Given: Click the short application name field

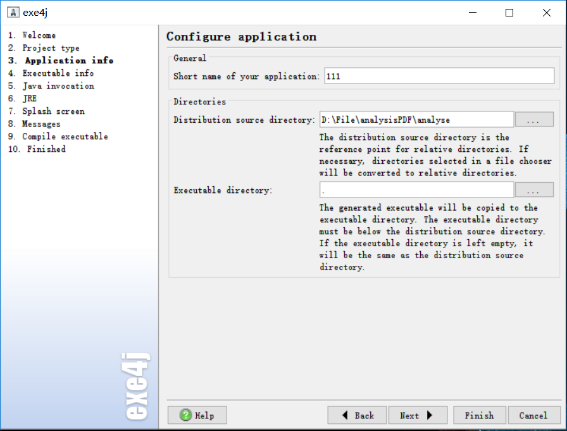Looking at the screenshot, I should 439,76.
